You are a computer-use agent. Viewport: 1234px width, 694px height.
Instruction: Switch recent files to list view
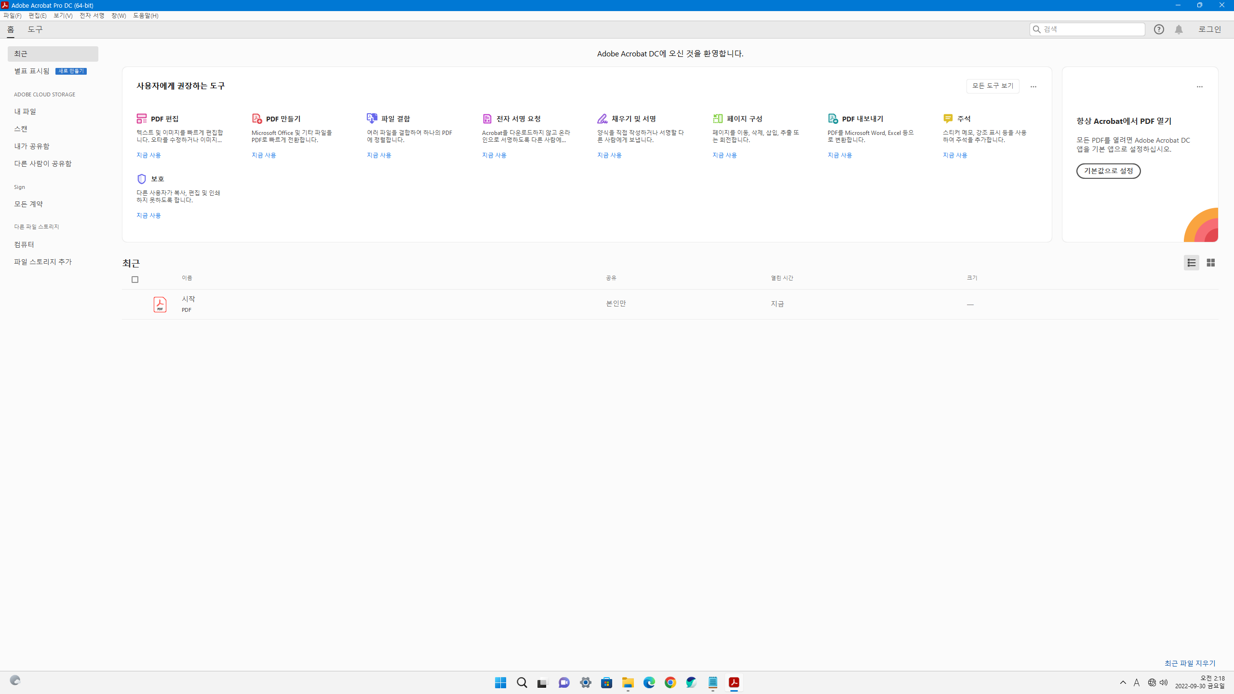pyautogui.click(x=1191, y=263)
